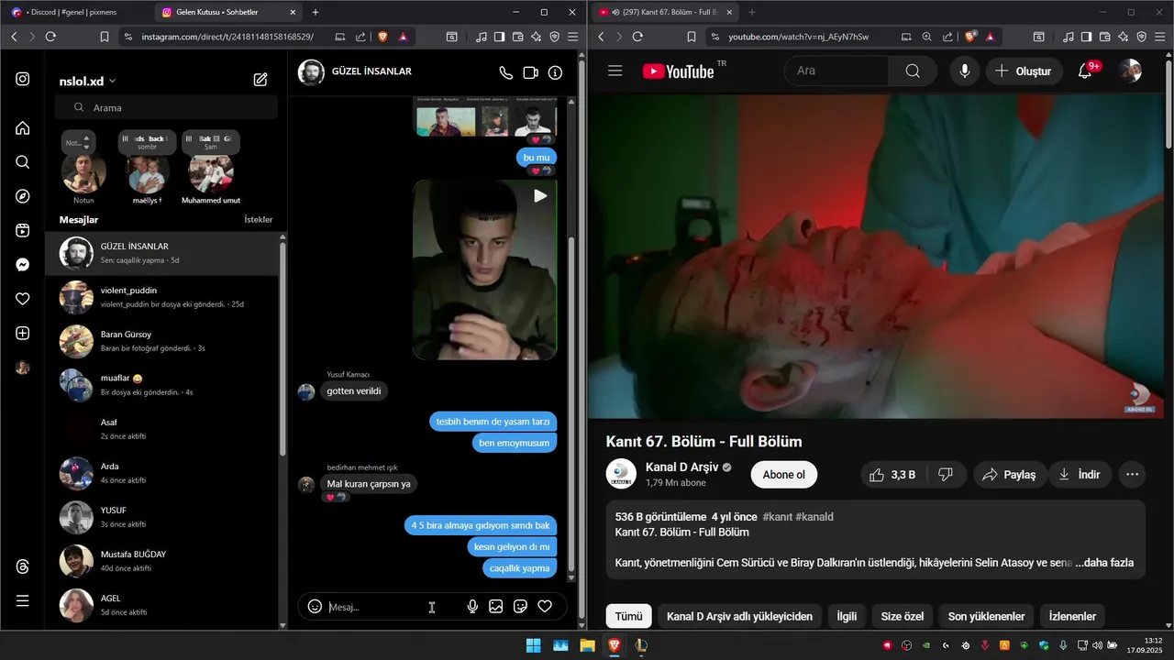1174x660 pixels.
Task: Click Paylaş share button
Action: point(1008,475)
